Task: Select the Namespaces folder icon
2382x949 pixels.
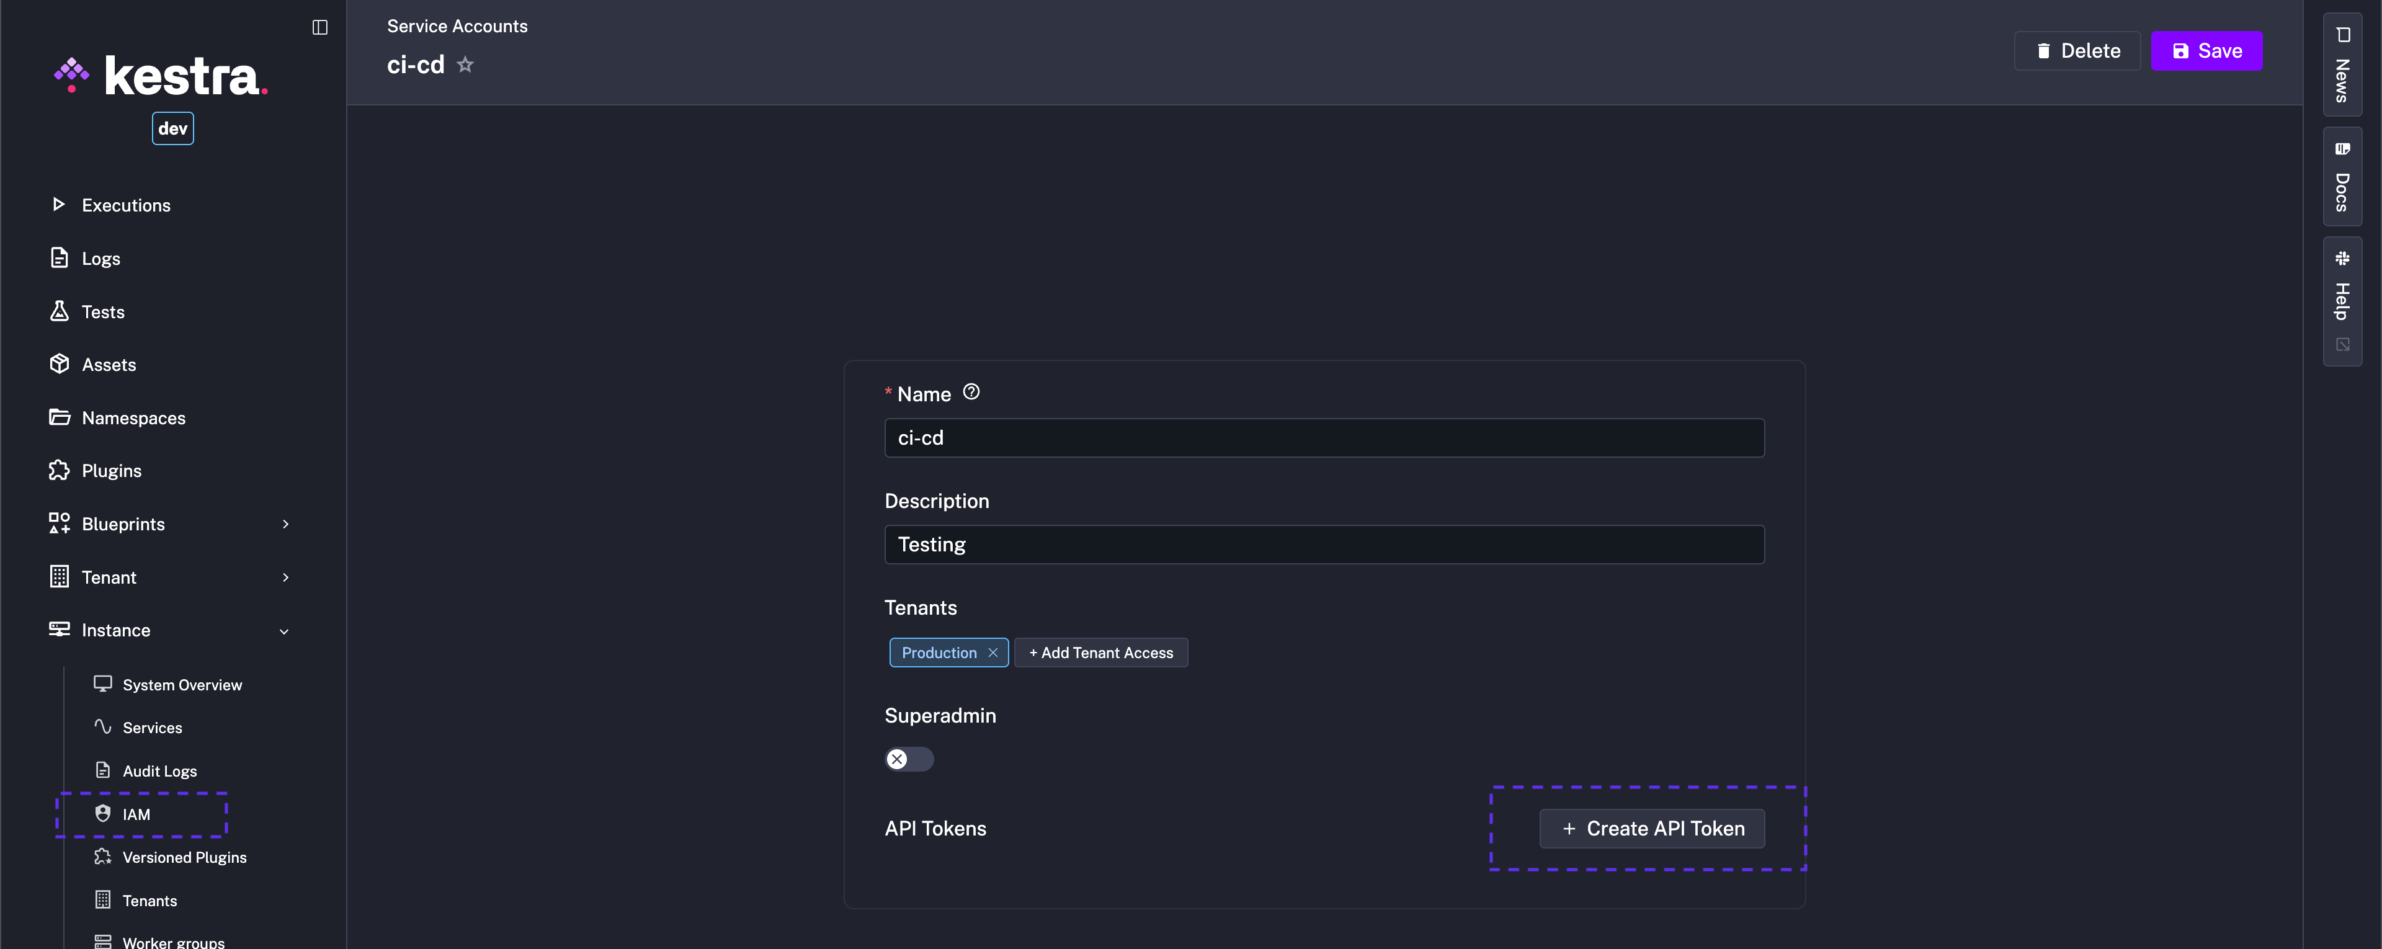Action: tap(58, 417)
